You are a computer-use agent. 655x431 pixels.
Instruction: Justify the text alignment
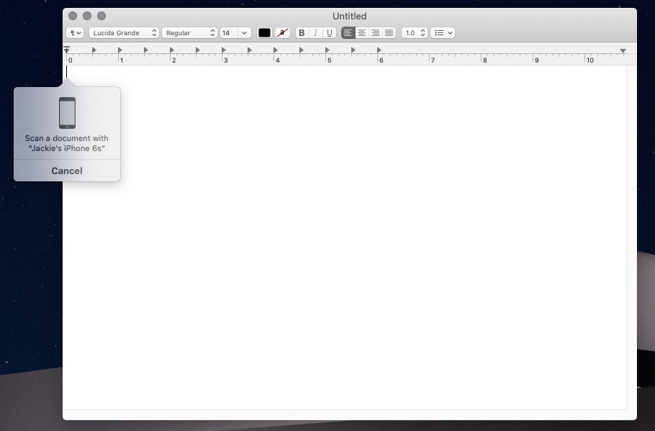coord(389,33)
